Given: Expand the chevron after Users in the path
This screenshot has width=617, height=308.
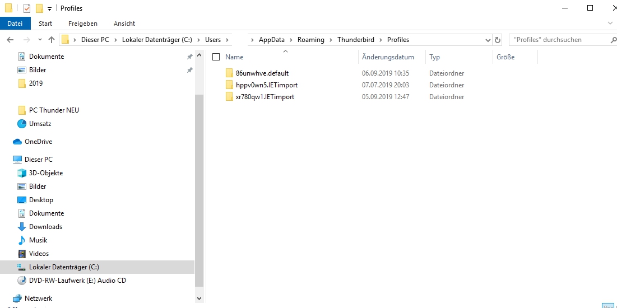Looking at the screenshot, I should point(227,40).
